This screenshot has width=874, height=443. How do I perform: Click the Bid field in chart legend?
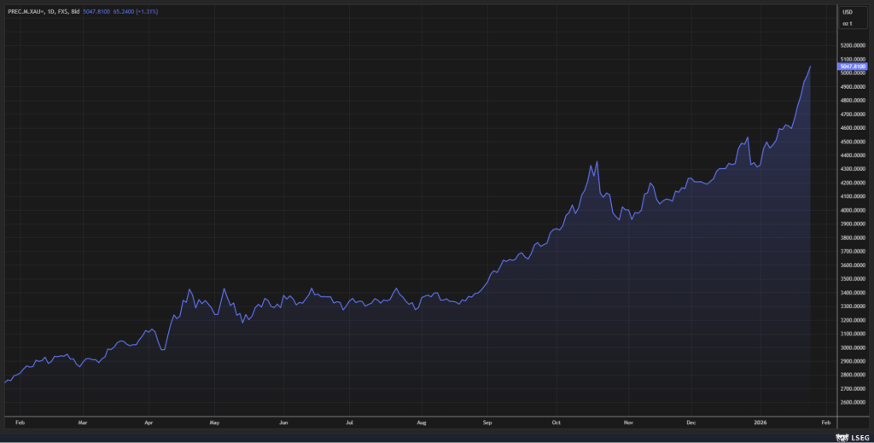(75, 12)
